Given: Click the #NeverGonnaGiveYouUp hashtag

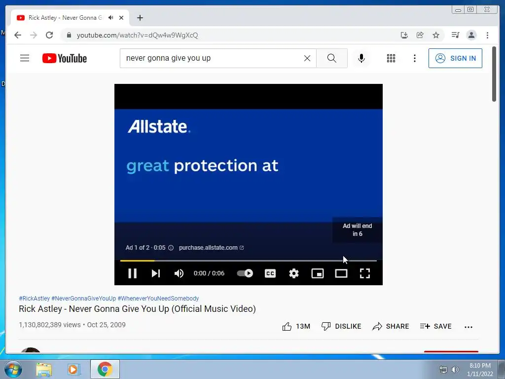Looking at the screenshot, I should (x=83, y=299).
